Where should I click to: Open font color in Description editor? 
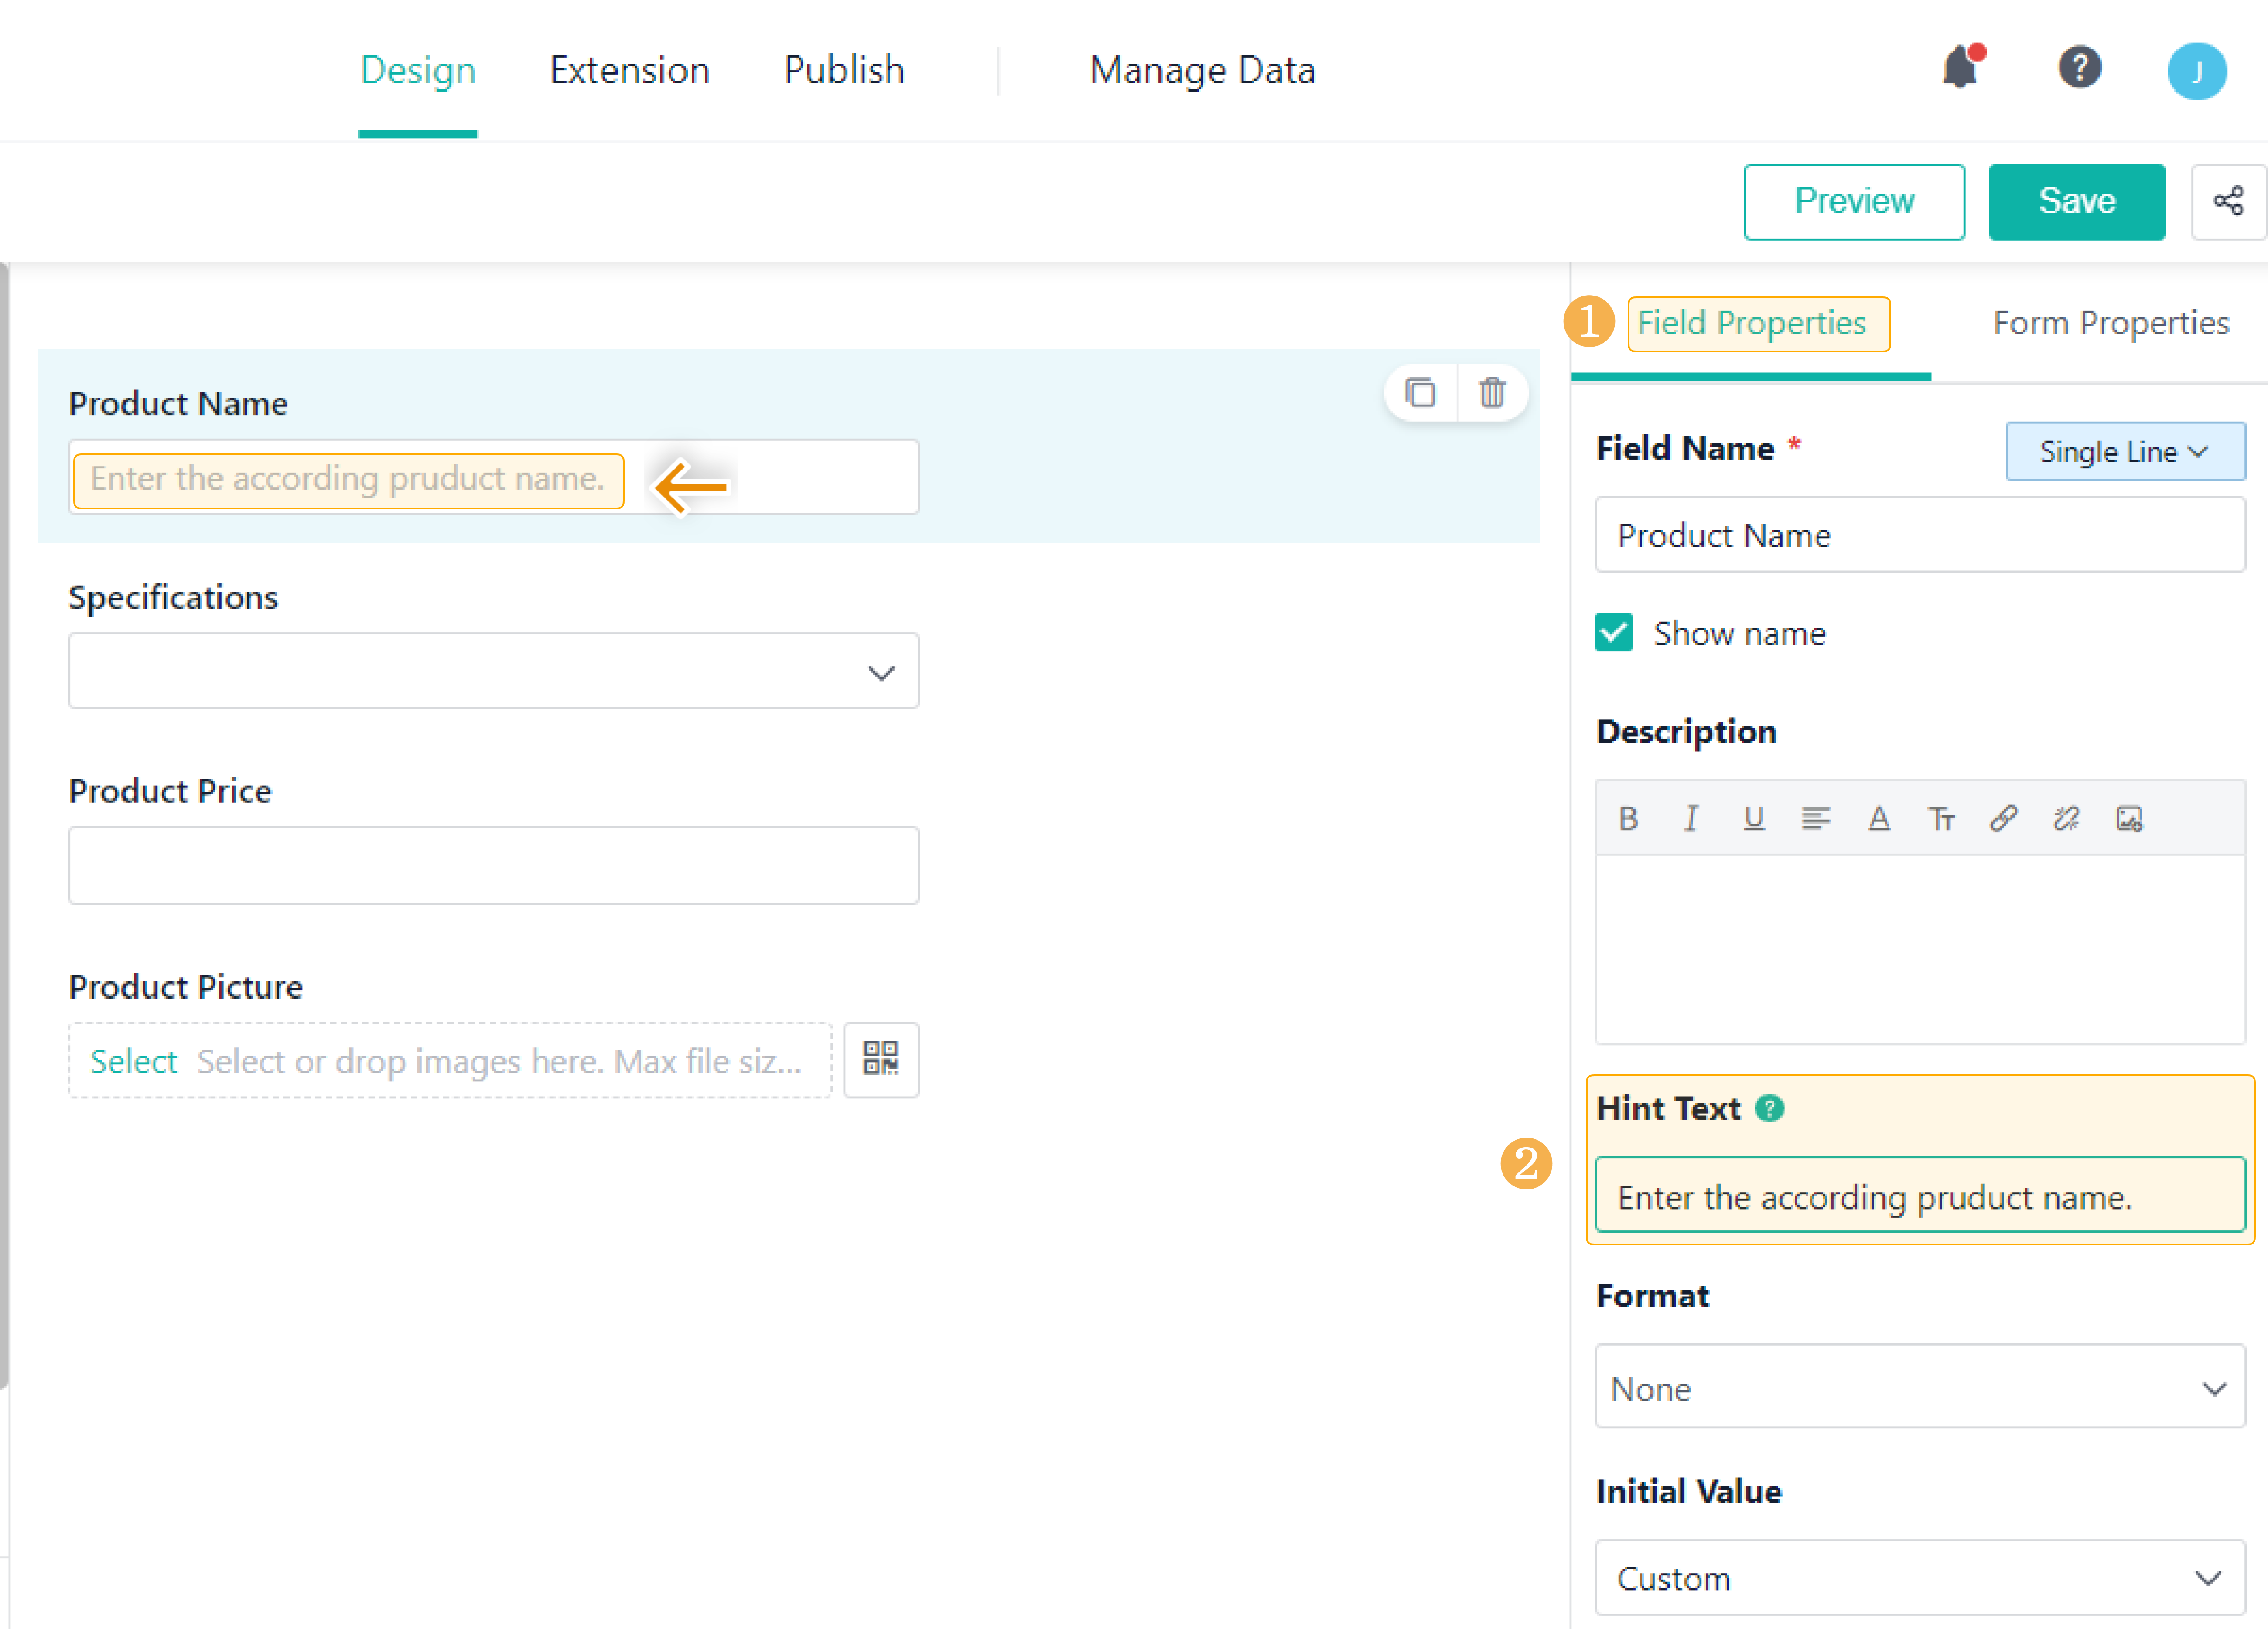(1878, 819)
